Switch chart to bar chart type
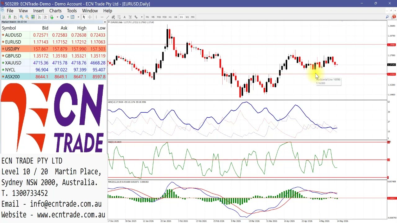 point(4,17)
